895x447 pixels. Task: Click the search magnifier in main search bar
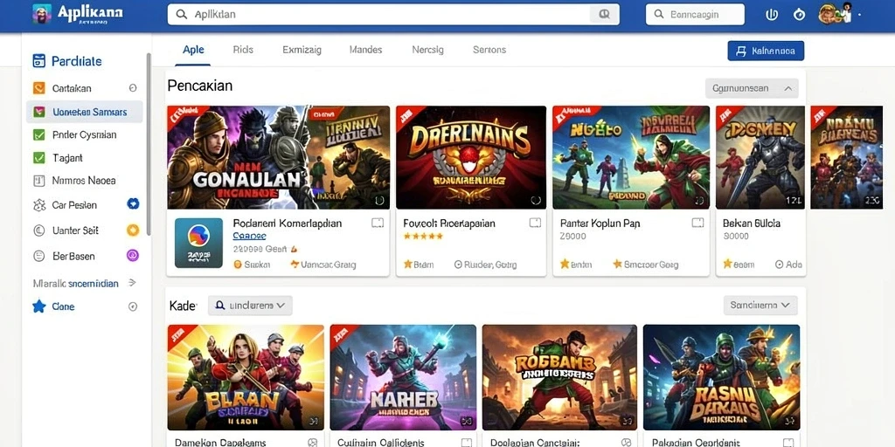(182, 14)
